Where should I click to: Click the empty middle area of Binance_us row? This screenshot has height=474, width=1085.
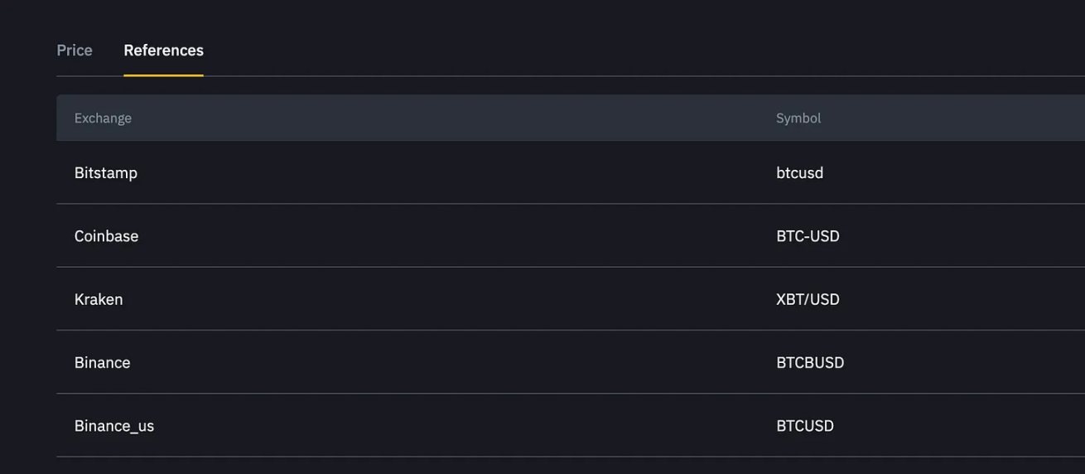click(x=447, y=426)
